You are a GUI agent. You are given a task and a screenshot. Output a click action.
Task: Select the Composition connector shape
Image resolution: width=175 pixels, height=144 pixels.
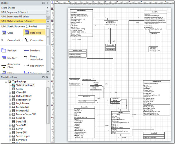pyautogui.click(x=34, y=40)
